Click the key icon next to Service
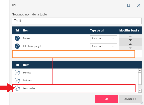Viewport: 144px width, 105px height. coord(17,72)
